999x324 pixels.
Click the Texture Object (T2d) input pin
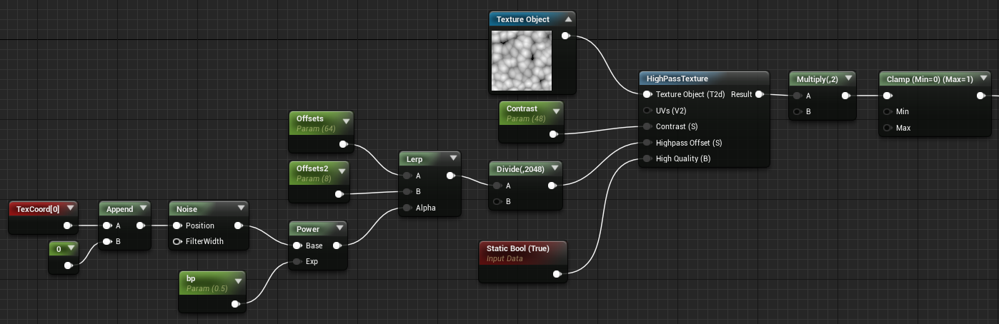click(647, 94)
